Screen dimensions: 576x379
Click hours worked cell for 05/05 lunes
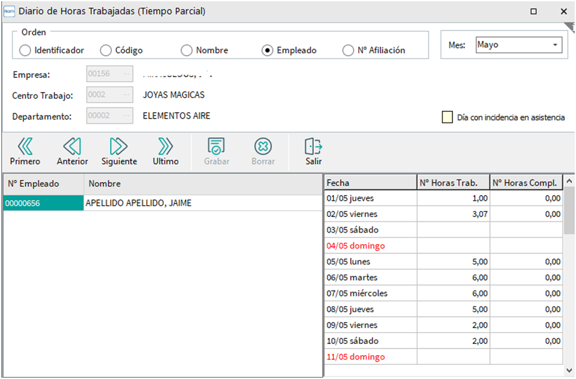453,262
